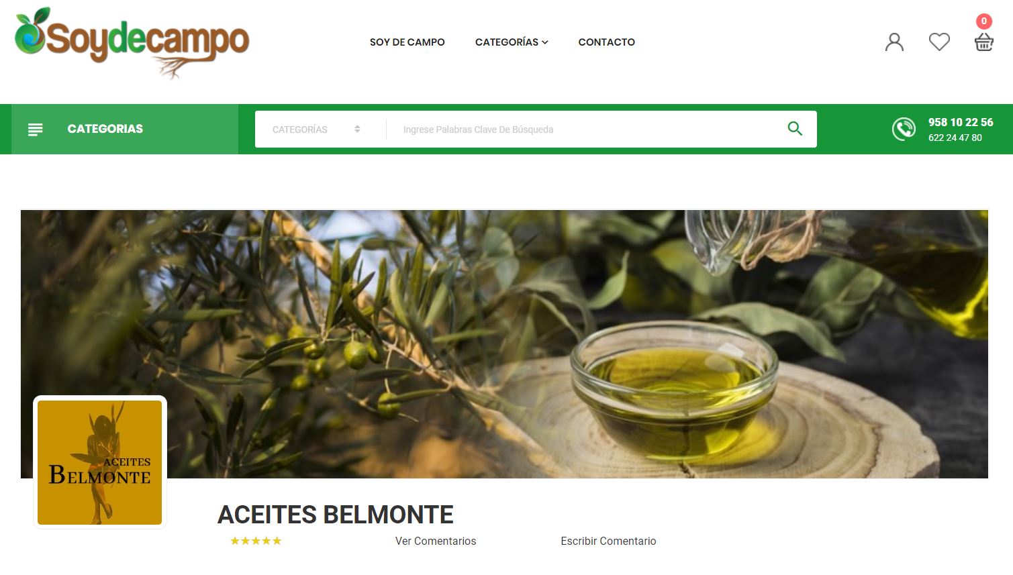Go to the Soy de Campo menu item
The height and width of the screenshot is (575, 1013).
(407, 42)
